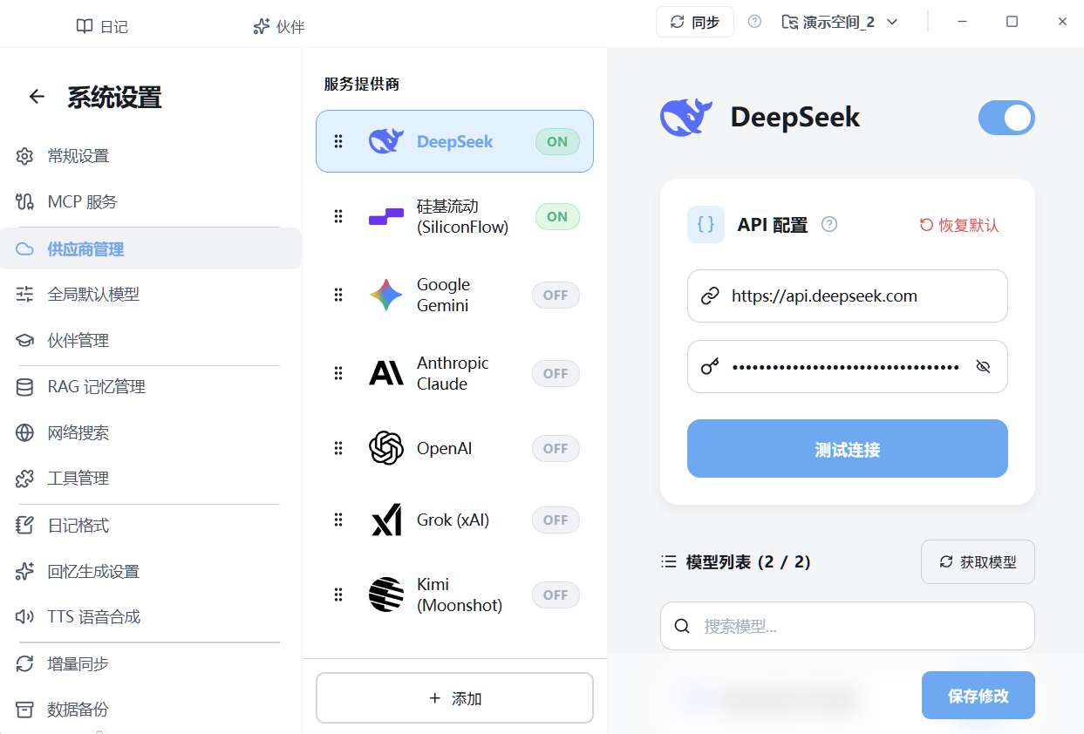Open the 演示空间_2 workspace dropdown
This screenshot has height=734, width=1084.
coord(841,22)
